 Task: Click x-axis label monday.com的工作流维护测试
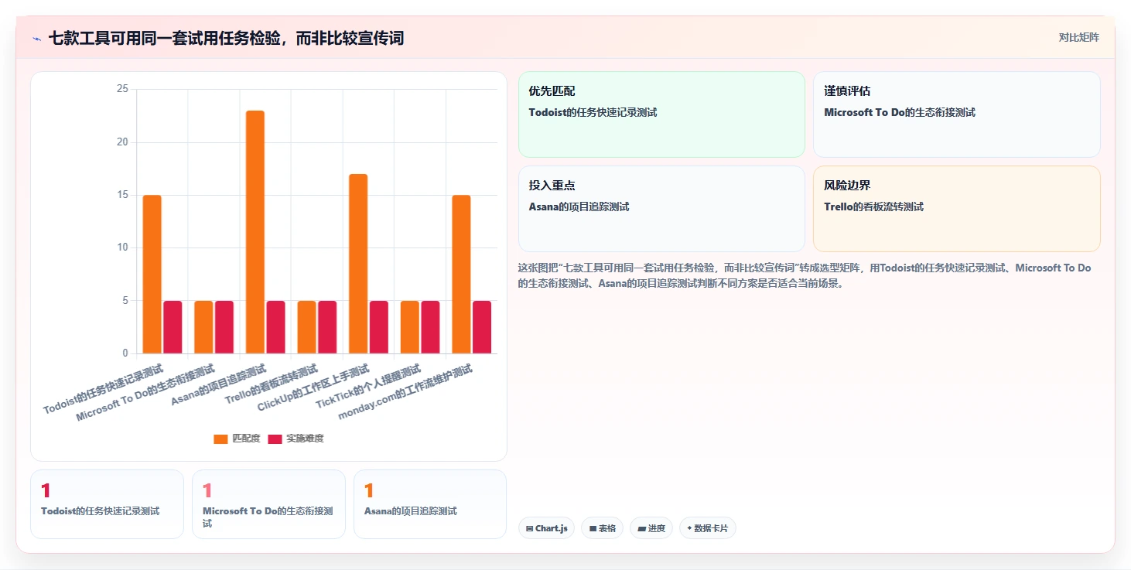405,392
